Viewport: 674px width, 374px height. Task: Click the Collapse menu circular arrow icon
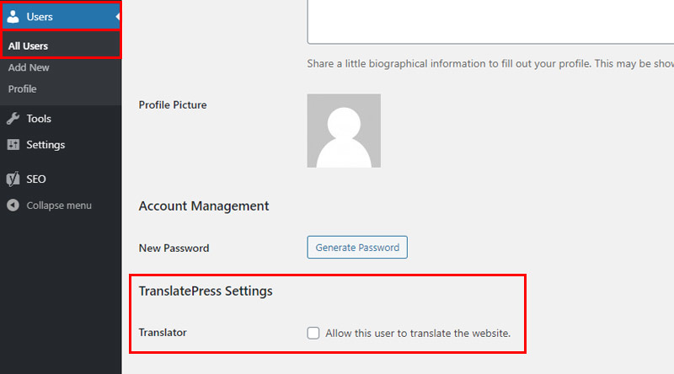click(x=13, y=205)
